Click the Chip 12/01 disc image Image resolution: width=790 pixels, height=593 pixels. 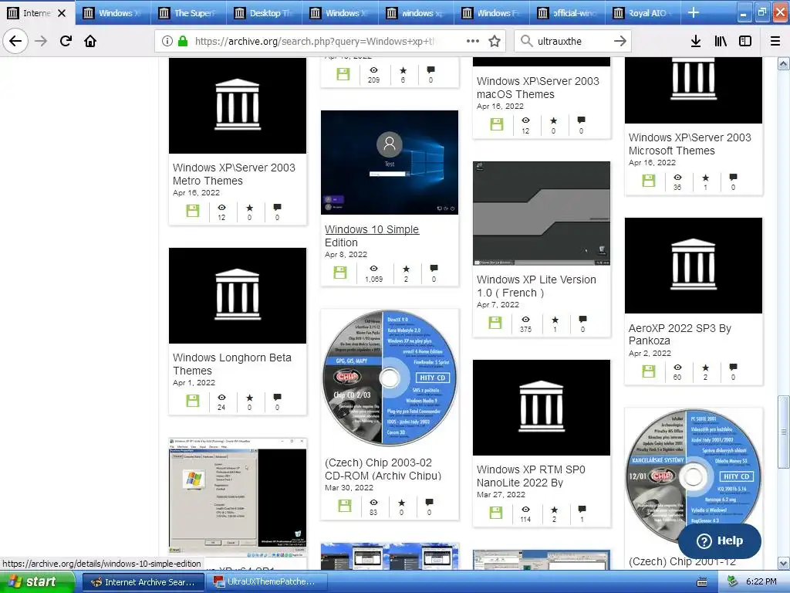point(694,476)
